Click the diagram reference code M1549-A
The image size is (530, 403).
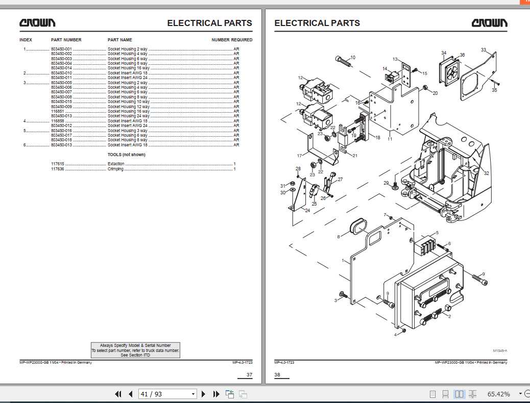[x=500, y=350]
